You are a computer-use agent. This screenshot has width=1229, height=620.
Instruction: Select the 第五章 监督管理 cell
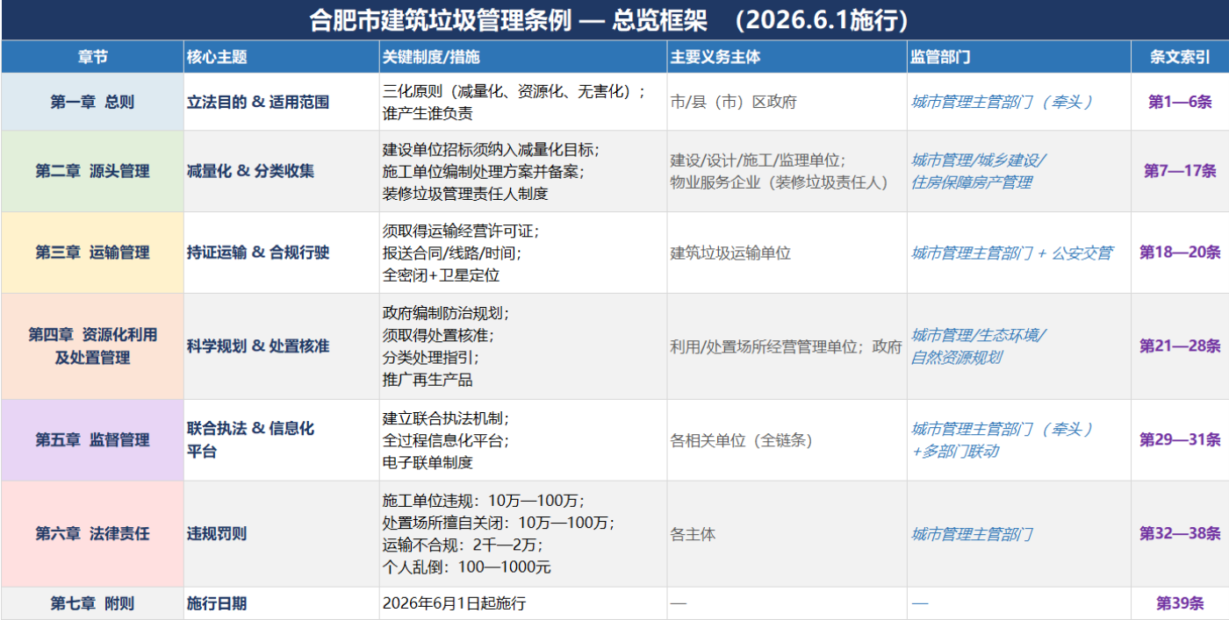(x=92, y=440)
